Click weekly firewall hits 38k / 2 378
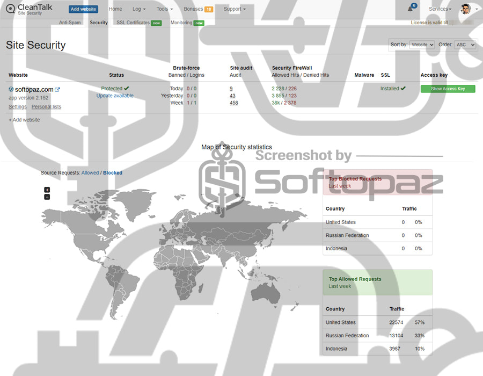Viewport: 483px width, 376px height. pyautogui.click(x=284, y=103)
